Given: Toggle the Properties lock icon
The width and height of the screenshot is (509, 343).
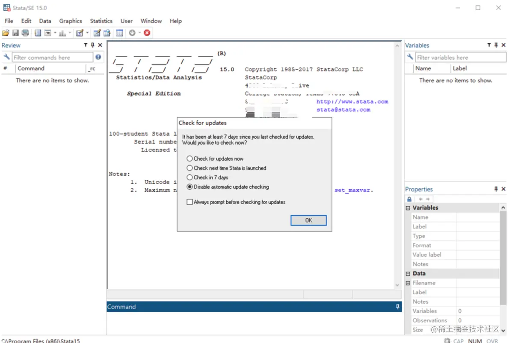Looking at the screenshot, I should 409,199.
